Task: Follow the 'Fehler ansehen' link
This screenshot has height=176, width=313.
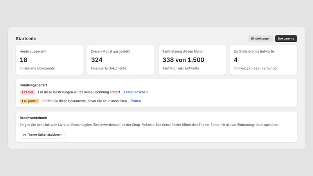Action: [x=136, y=92]
